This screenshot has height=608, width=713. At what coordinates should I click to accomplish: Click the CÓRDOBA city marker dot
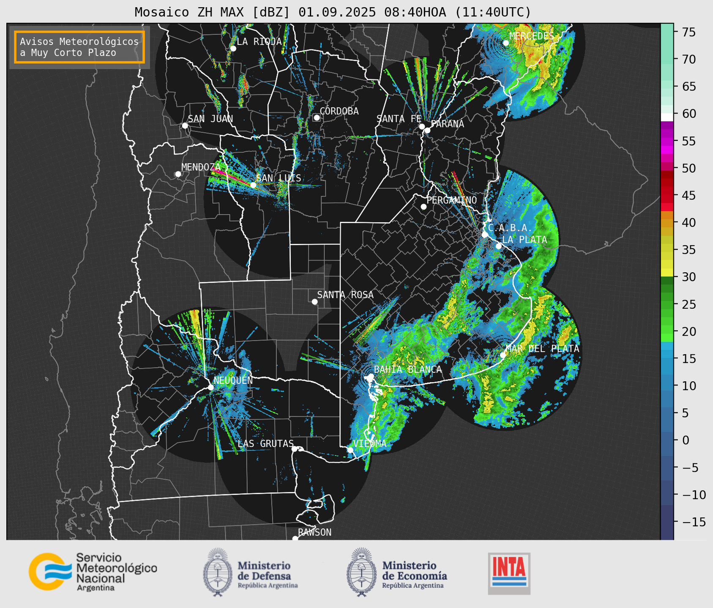pos(317,118)
